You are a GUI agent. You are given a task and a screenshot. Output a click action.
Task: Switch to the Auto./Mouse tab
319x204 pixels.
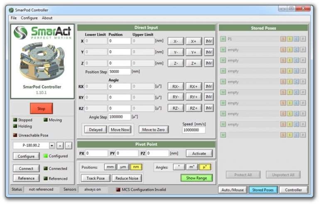(233, 190)
